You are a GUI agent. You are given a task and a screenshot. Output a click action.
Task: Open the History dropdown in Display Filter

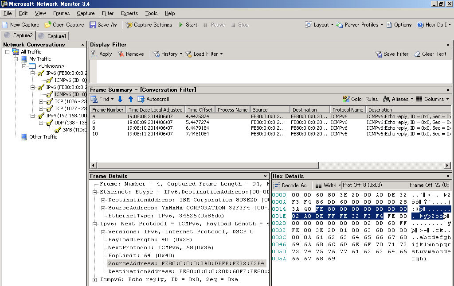[168, 54]
